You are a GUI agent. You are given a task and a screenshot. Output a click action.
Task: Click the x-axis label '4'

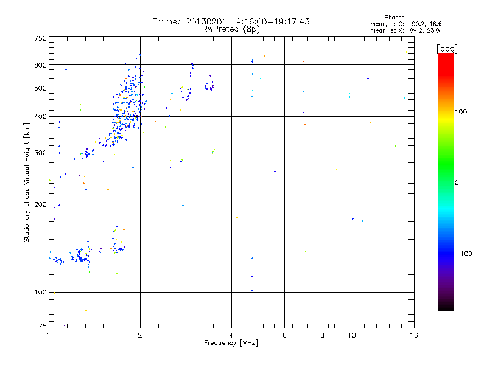(x=231, y=335)
